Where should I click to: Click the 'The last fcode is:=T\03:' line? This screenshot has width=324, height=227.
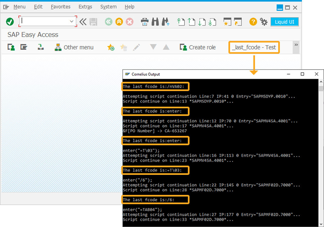click(152, 170)
